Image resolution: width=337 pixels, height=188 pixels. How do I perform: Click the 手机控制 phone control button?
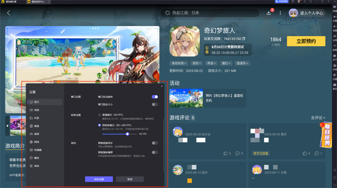(x=281, y=2)
